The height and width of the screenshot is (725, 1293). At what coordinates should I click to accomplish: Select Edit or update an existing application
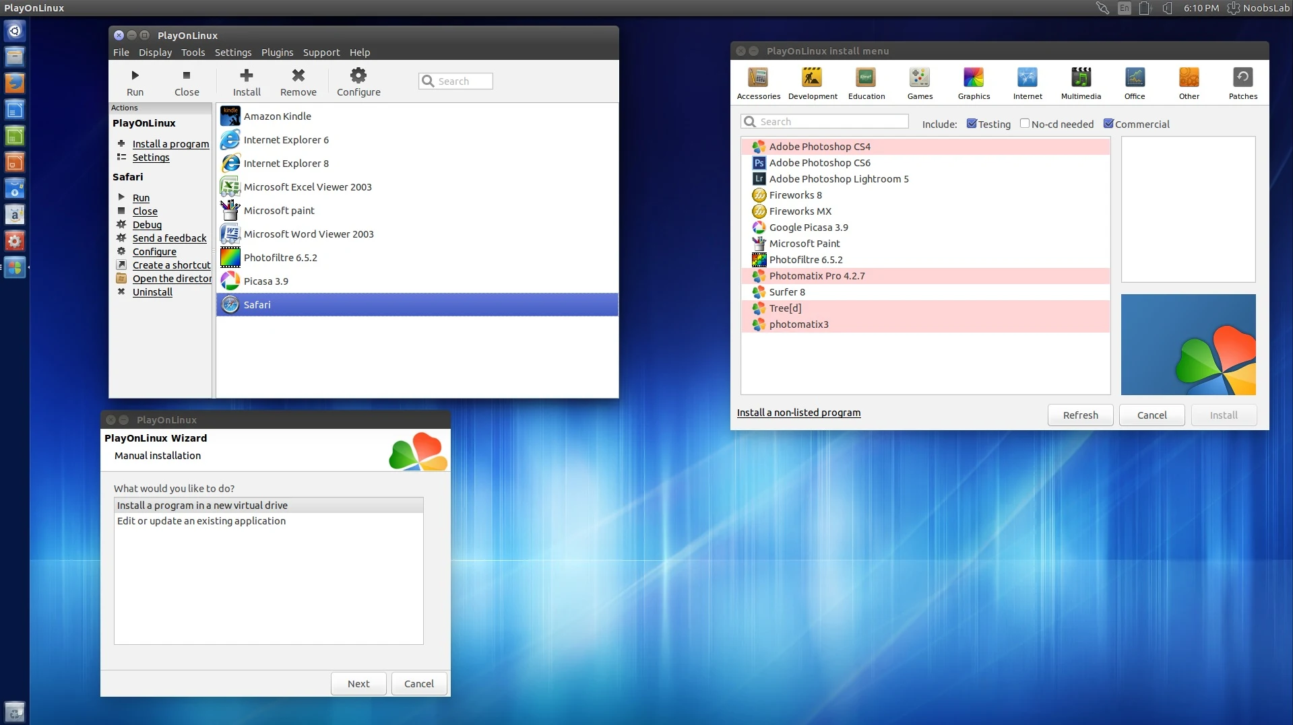click(269, 521)
